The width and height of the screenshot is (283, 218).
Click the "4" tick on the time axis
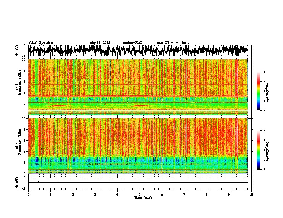tap(118, 194)
